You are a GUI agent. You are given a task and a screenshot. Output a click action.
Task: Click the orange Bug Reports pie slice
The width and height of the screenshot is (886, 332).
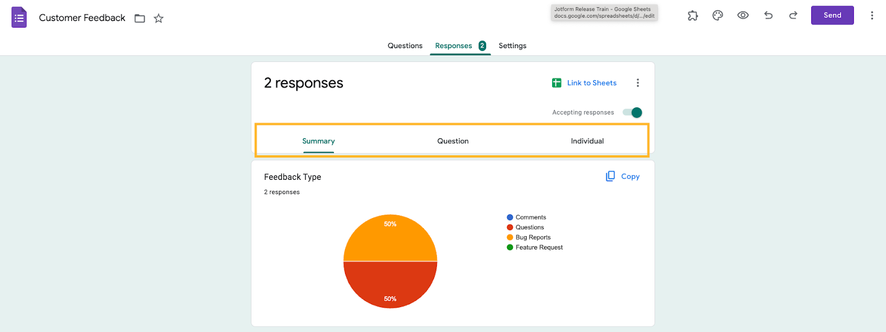[x=390, y=238]
